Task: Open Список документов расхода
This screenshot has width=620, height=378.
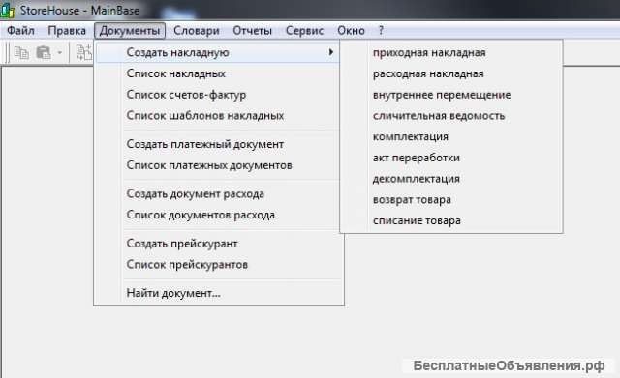Action: click(218, 215)
